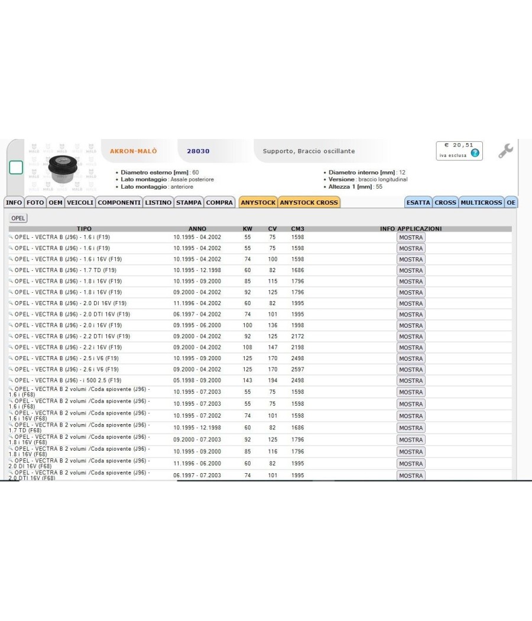The width and height of the screenshot is (532, 621).
Task: Select the ESATTA tab
Action: tap(419, 202)
